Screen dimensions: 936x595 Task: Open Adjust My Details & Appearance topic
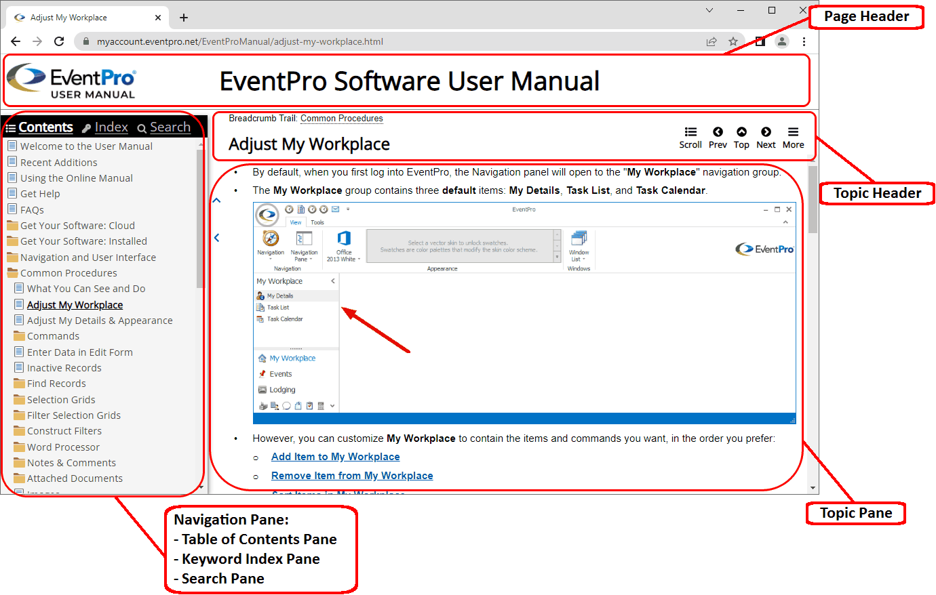click(x=94, y=321)
